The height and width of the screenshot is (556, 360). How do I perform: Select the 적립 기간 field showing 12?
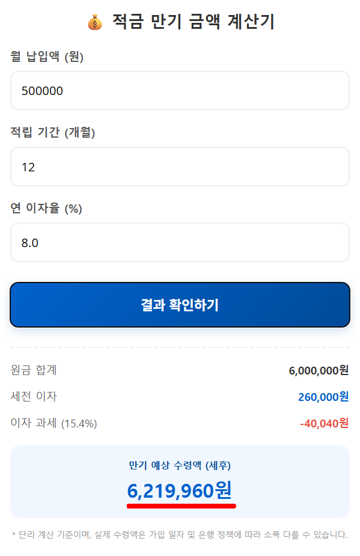180,166
